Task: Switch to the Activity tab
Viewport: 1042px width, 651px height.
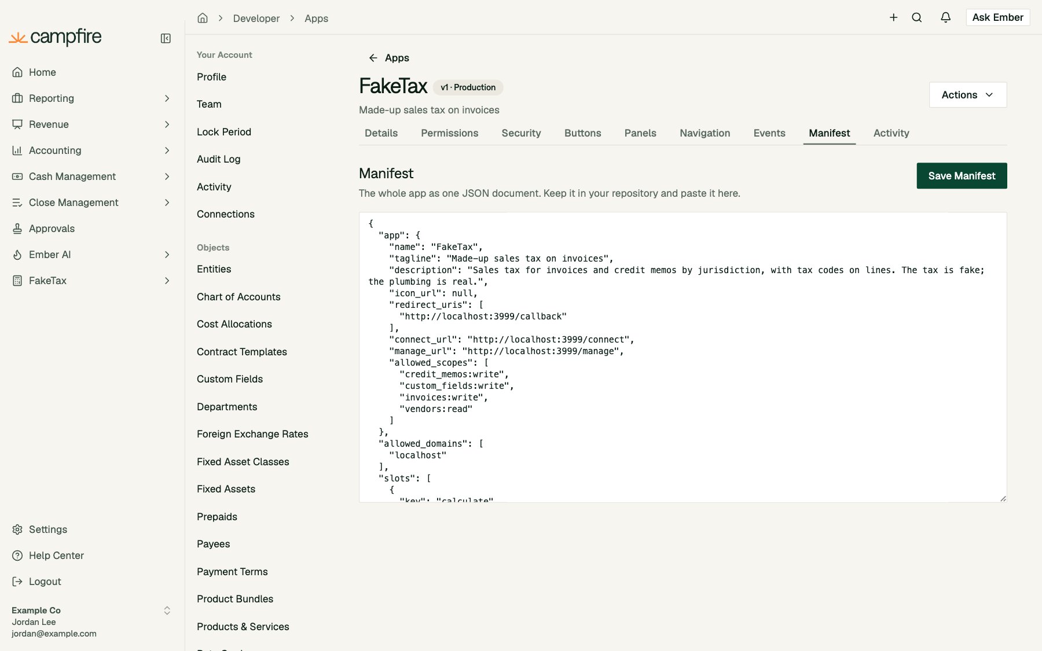Action: (x=891, y=133)
